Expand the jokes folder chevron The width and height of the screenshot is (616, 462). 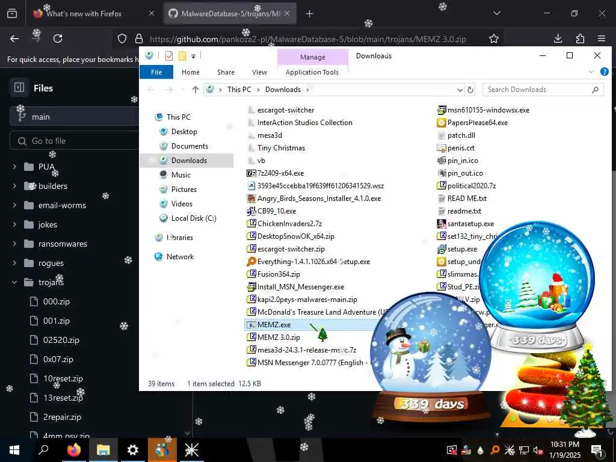(14, 224)
